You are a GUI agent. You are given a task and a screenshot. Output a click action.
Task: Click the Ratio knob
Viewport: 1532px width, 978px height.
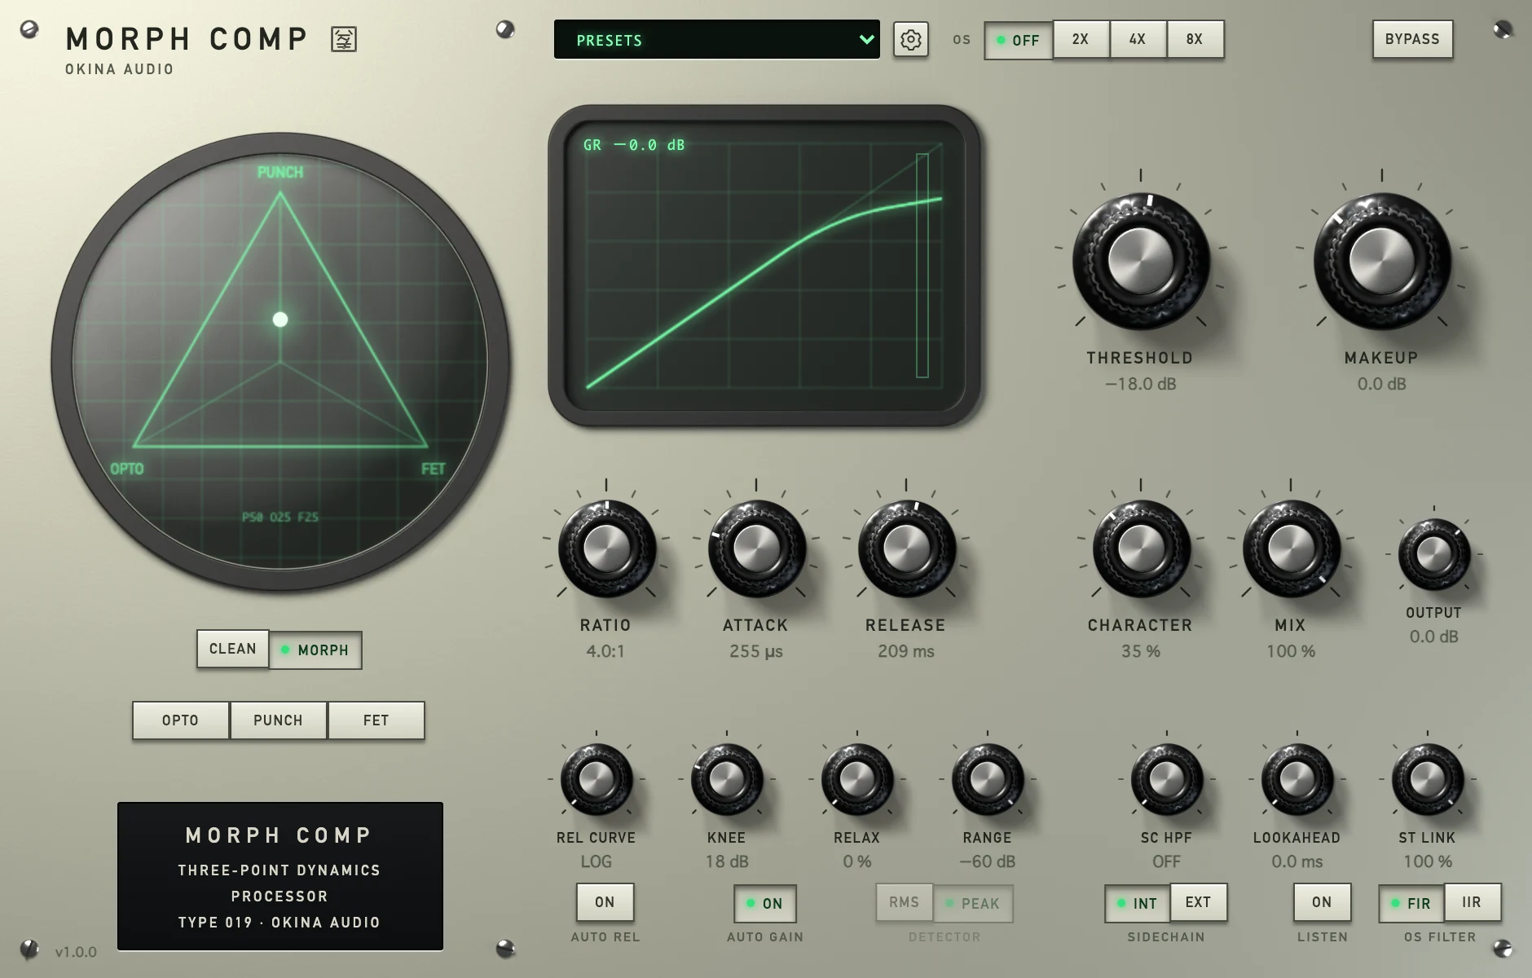606,548
